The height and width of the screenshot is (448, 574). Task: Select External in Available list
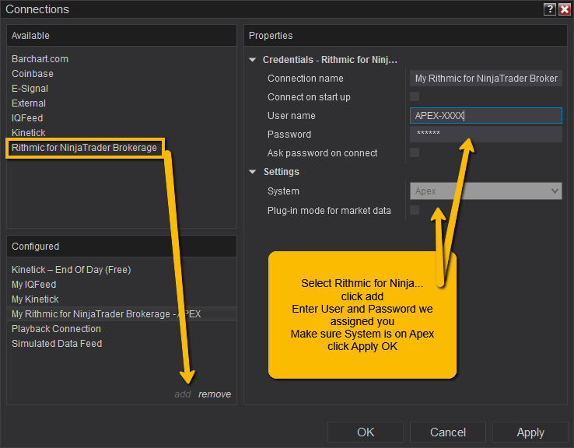tap(29, 103)
